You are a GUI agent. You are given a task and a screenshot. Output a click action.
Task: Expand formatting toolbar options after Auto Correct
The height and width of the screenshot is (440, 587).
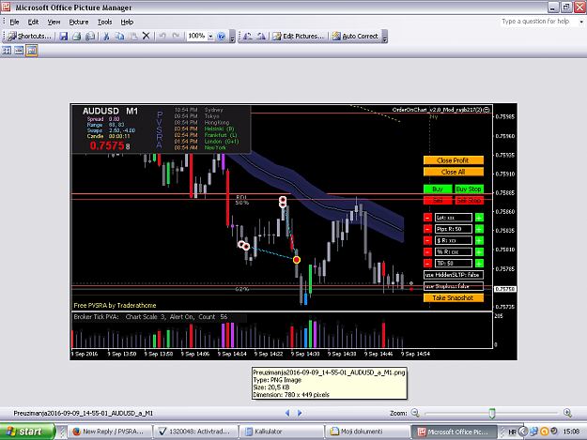384,38
